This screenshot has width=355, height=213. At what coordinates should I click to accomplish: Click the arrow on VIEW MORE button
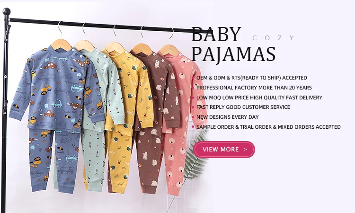click(x=246, y=150)
